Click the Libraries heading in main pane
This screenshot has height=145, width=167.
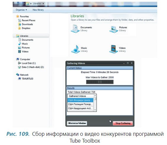point(77,16)
